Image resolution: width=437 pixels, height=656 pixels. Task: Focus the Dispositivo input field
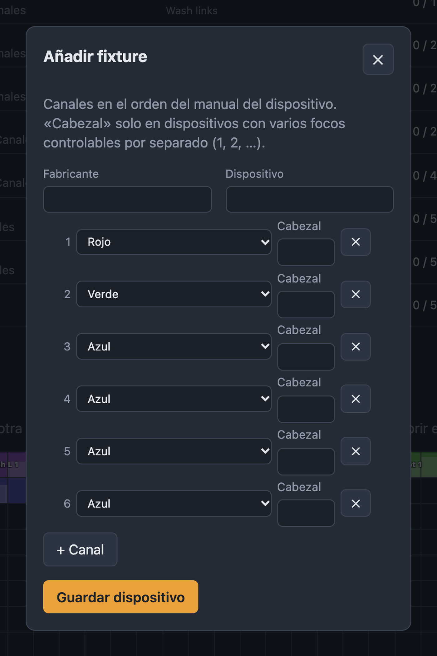click(x=310, y=199)
